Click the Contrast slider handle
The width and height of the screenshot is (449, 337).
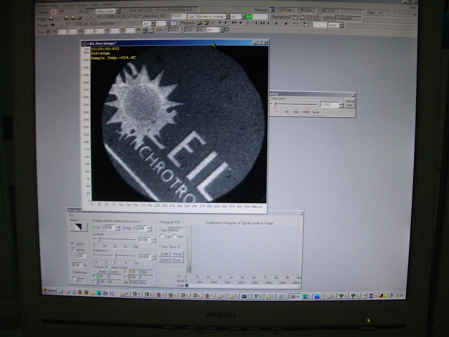[99, 240]
